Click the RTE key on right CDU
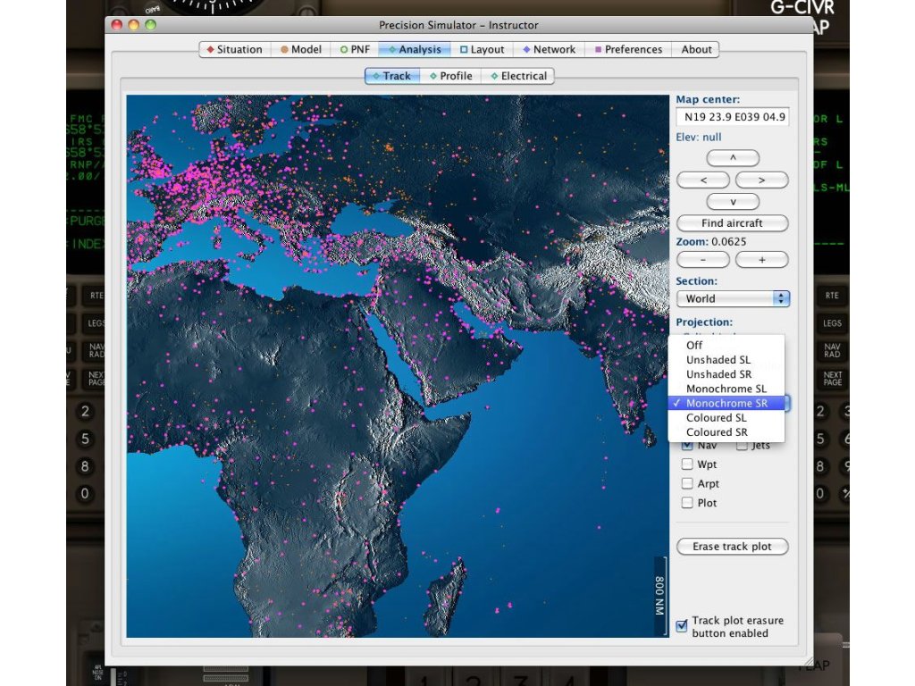 832,296
